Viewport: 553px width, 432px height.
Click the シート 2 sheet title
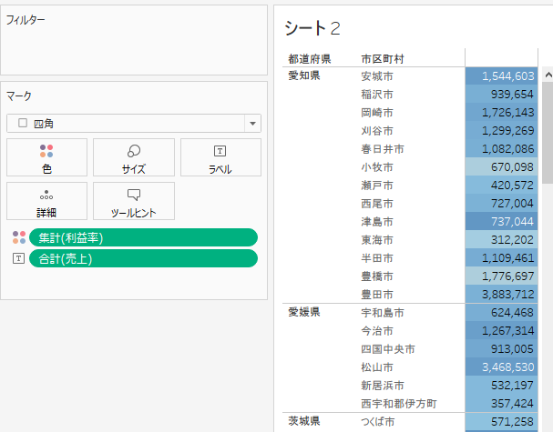(x=312, y=28)
